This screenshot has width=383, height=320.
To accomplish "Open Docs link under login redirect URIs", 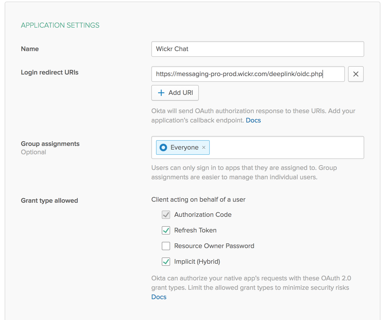I will pos(253,120).
